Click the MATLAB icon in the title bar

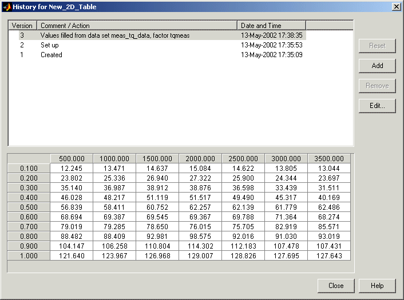coord(7,7)
